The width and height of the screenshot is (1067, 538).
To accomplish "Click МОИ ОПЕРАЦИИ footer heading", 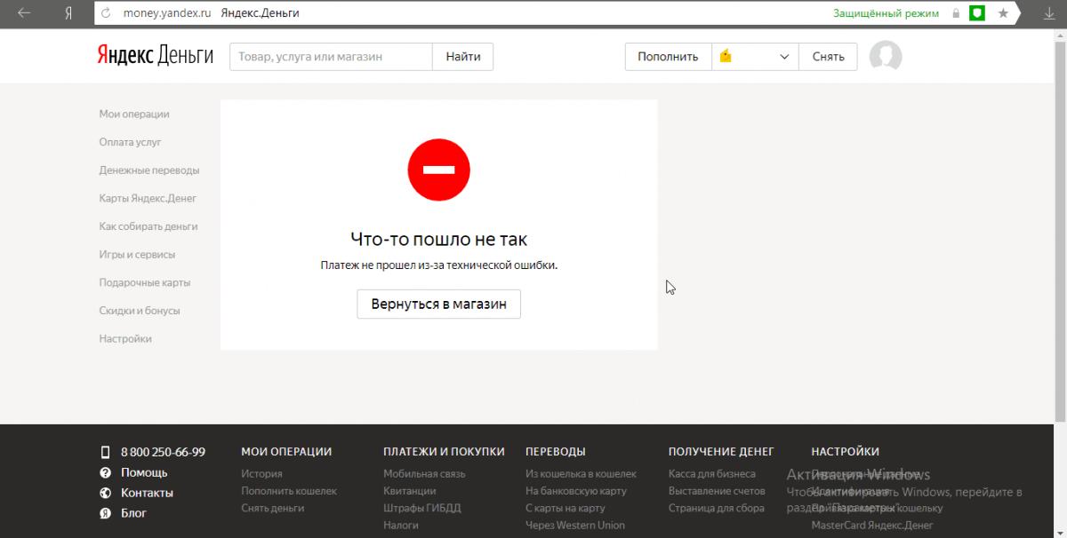I will [x=286, y=452].
